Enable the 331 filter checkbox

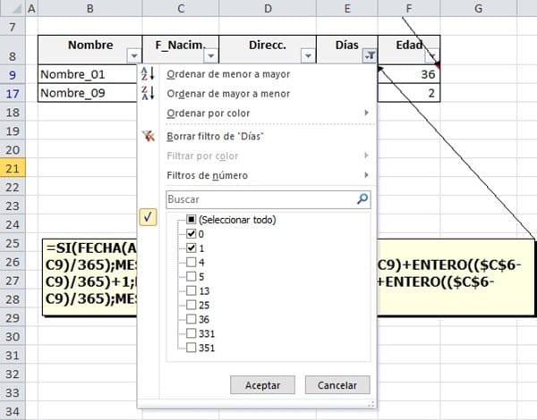click(191, 334)
